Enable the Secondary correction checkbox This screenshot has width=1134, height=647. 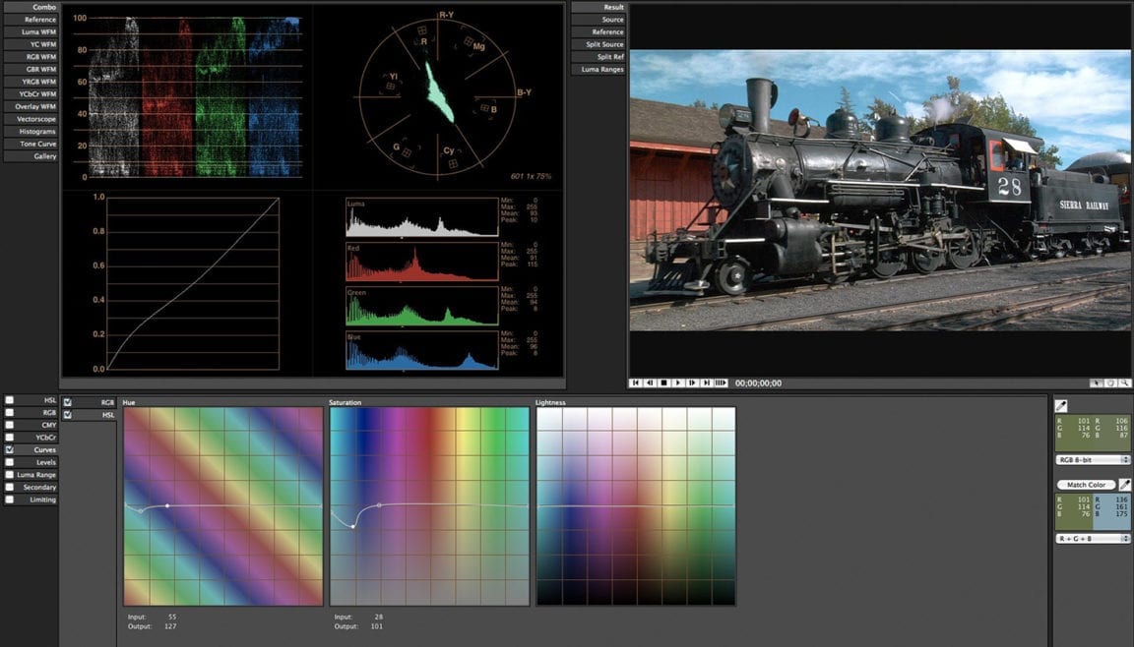click(x=10, y=487)
